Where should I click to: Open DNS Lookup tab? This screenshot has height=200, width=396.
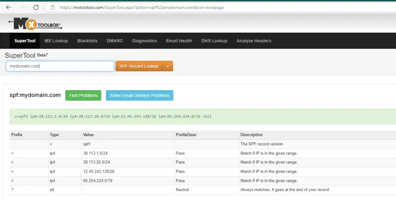click(x=214, y=41)
